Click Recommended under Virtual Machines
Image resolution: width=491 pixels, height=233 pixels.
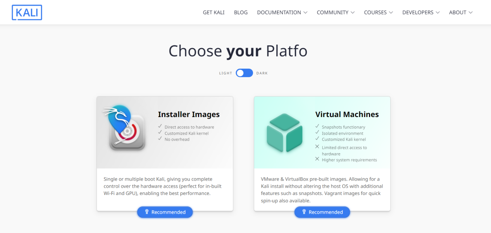tap(322, 212)
